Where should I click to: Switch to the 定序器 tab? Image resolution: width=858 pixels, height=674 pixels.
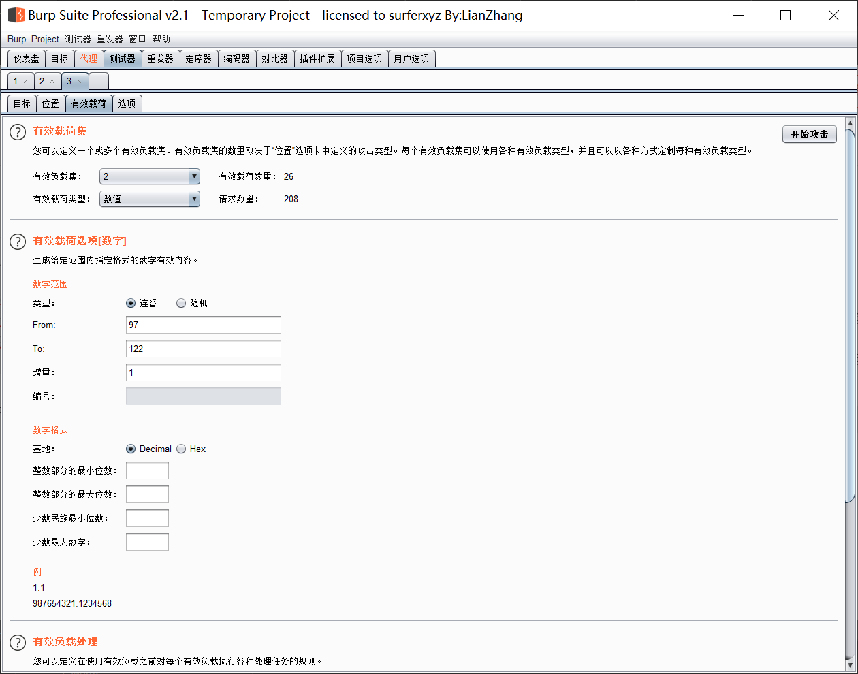pos(199,59)
